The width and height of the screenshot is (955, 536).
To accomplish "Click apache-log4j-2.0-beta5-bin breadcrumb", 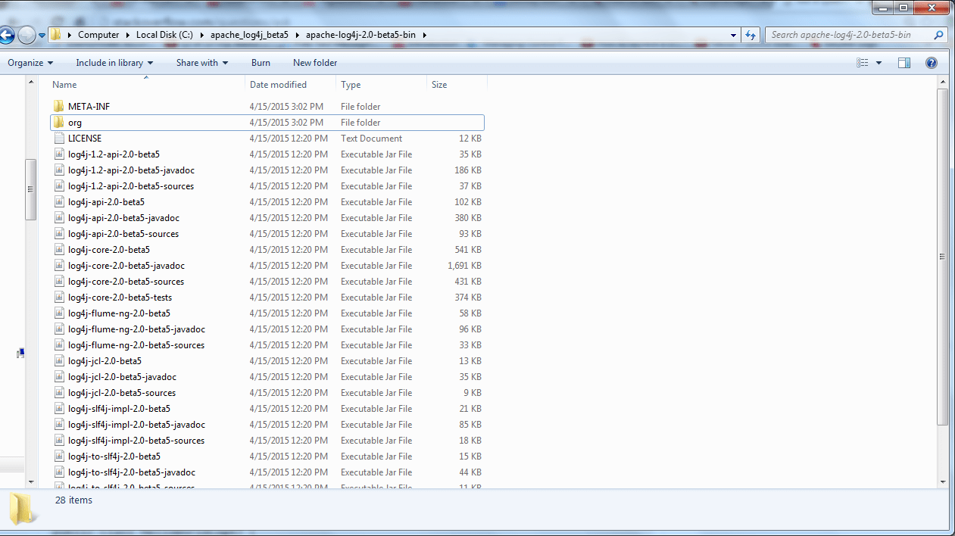I will pyautogui.click(x=360, y=35).
